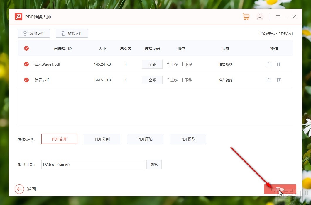Toggle select-all checkbox in table header
Viewport: 311px width, 205px height.
(26, 48)
